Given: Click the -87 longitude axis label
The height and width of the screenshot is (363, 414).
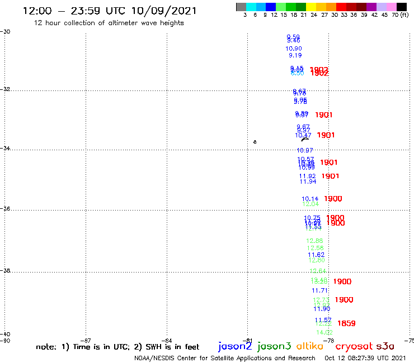Looking at the screenshot, I should [86, 341].
